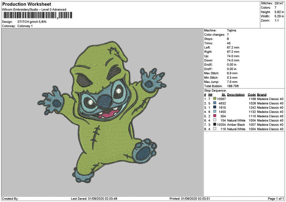The height and width of the screenshot is (202, 286).
Task: Click the Up value 74.0 mm
Action: tap(233, 56)
